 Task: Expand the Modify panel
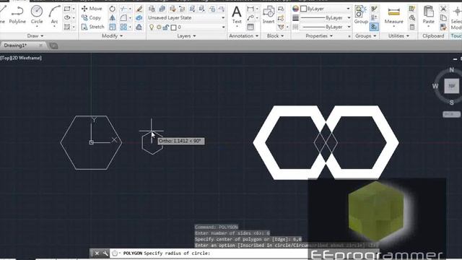point(113,36)
